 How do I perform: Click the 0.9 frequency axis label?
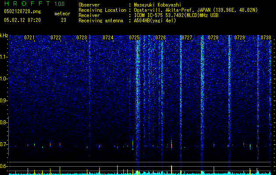(3, 101)
